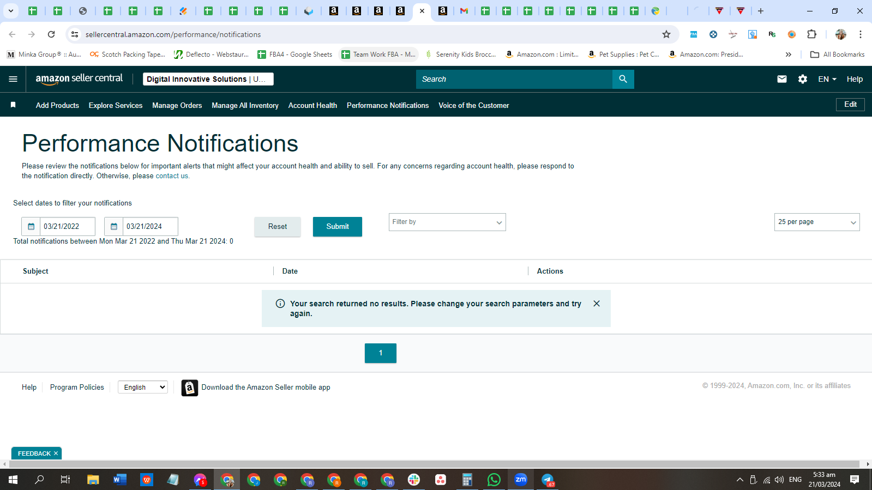Go to Manage All Inventory

coord(245,105)
